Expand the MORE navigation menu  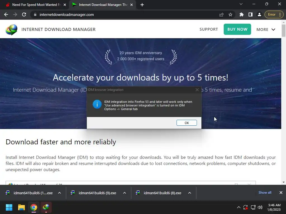(266, 30)
